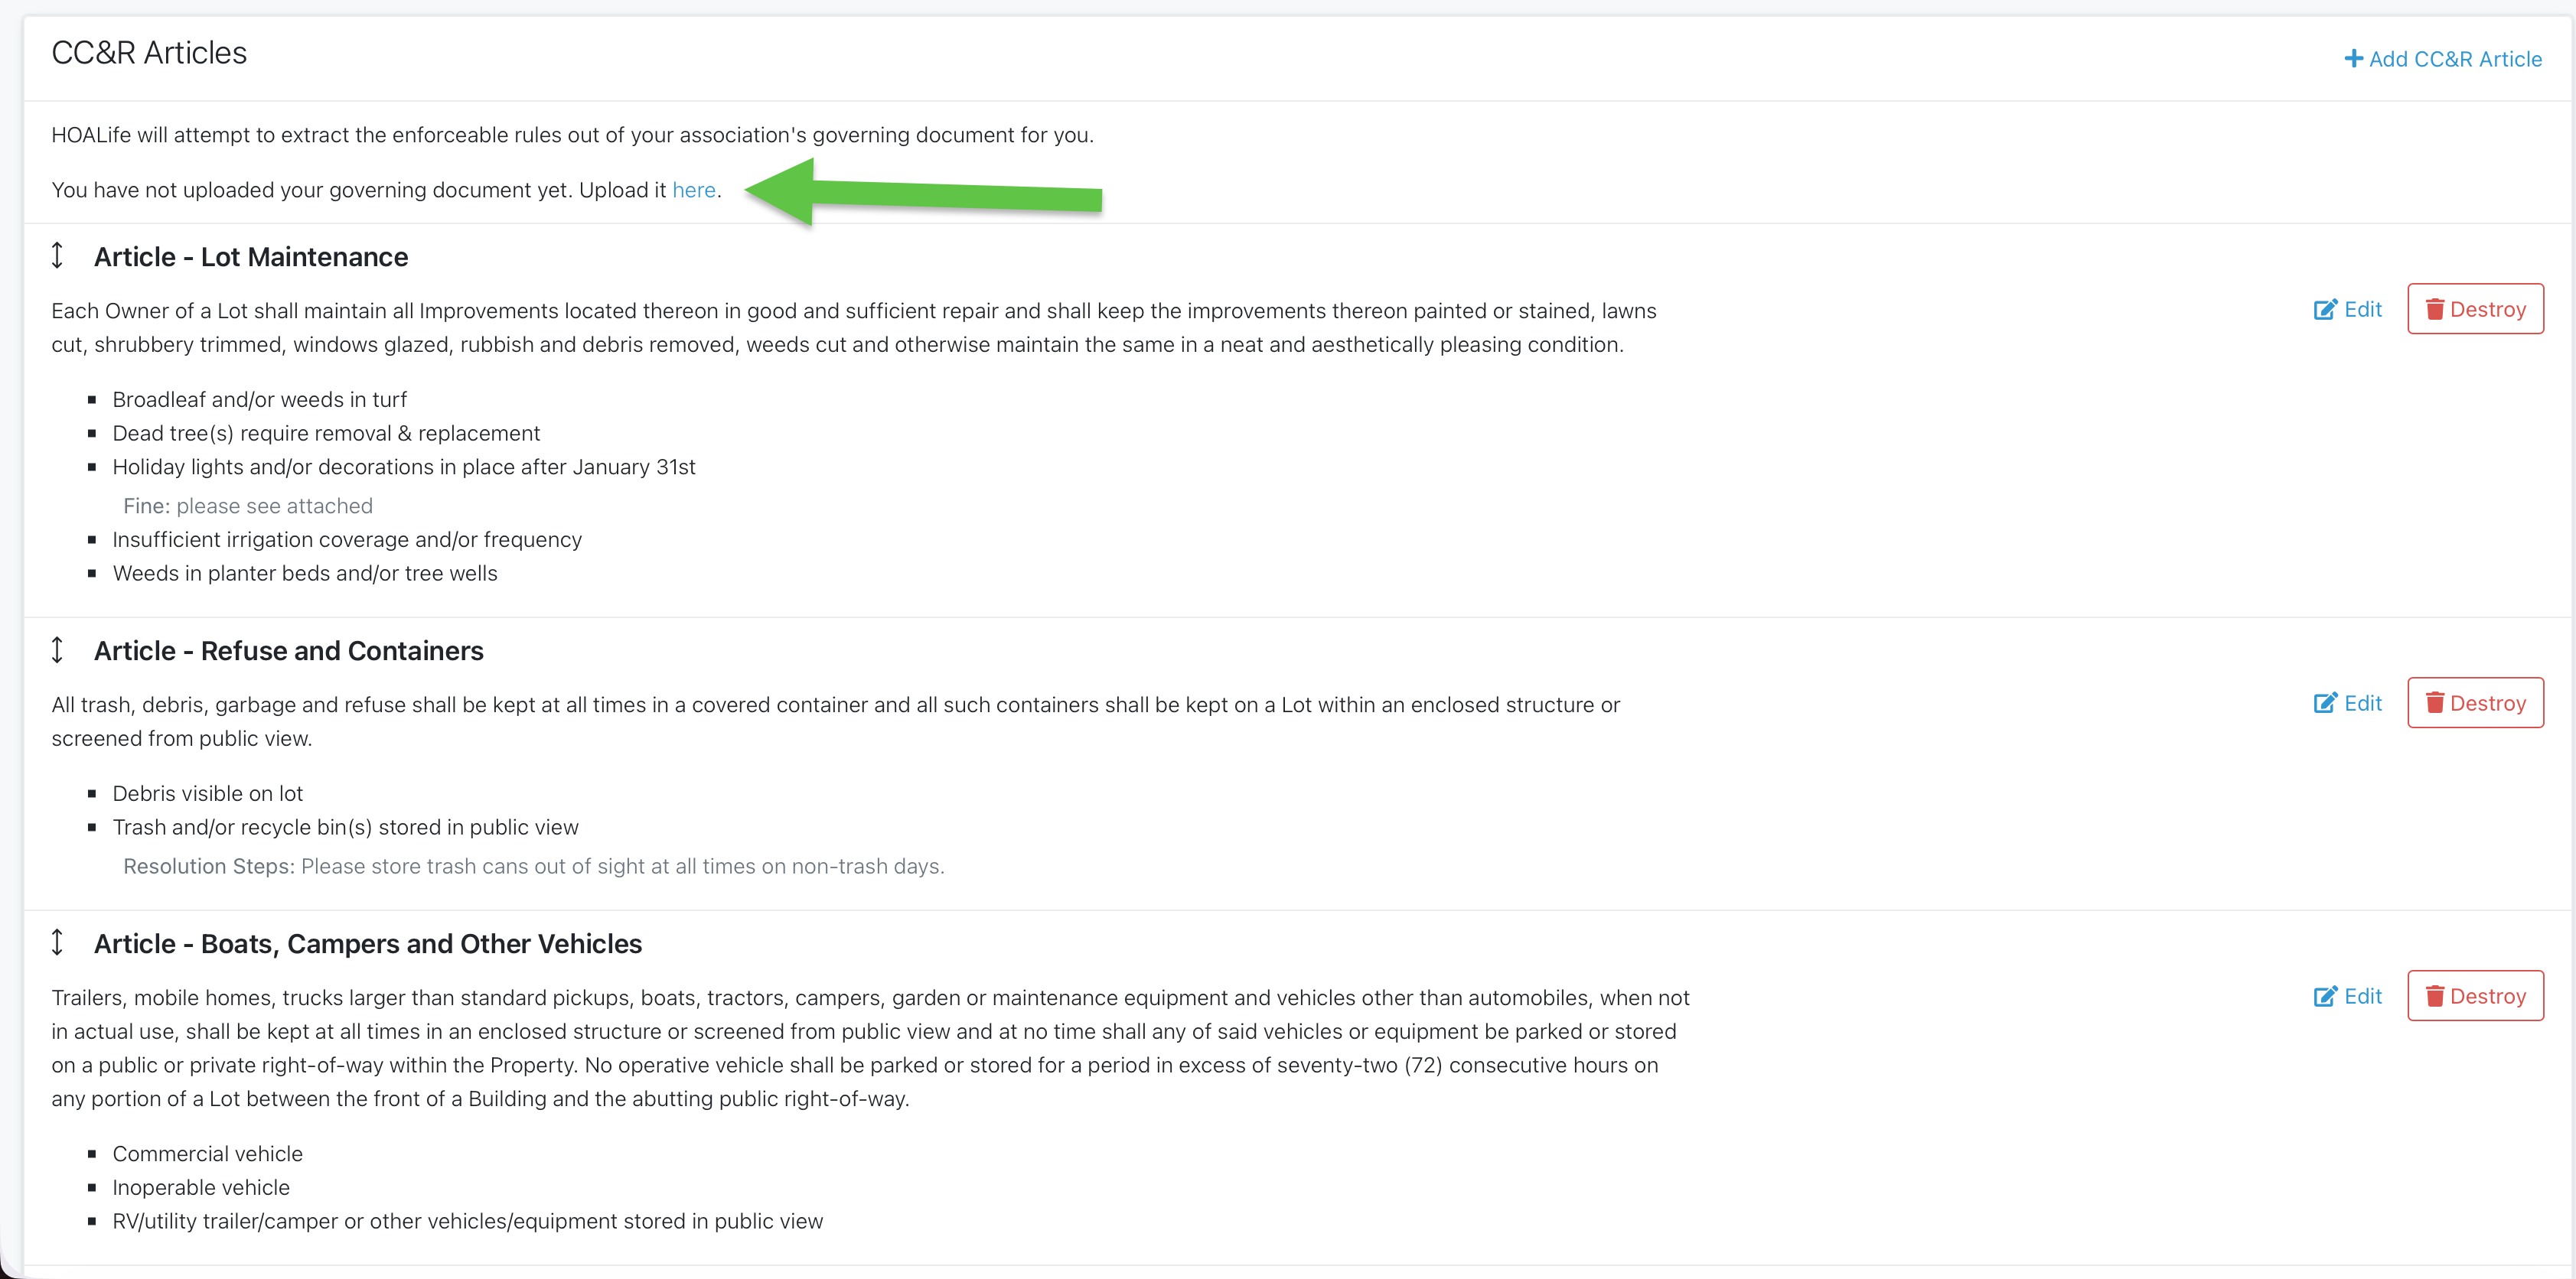Select the 'Commercial vehicle' violation item
Viewport: 2576px width, 1279px height.
click(x=207, y=1153)
